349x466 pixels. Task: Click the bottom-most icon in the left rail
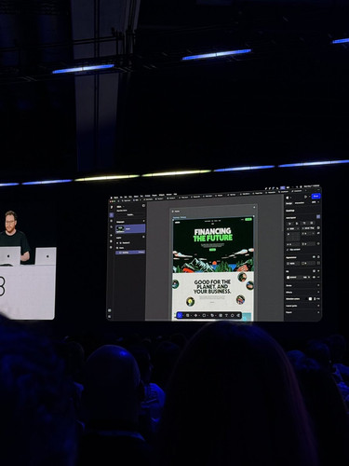pos(110,316)
